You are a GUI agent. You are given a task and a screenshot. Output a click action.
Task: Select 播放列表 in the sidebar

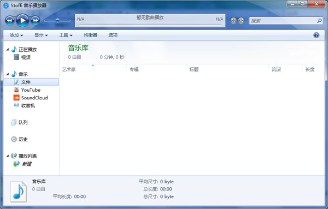click(28, 156)
